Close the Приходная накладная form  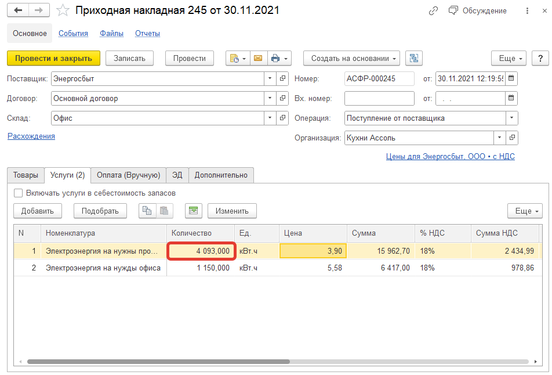coord(544,11)
